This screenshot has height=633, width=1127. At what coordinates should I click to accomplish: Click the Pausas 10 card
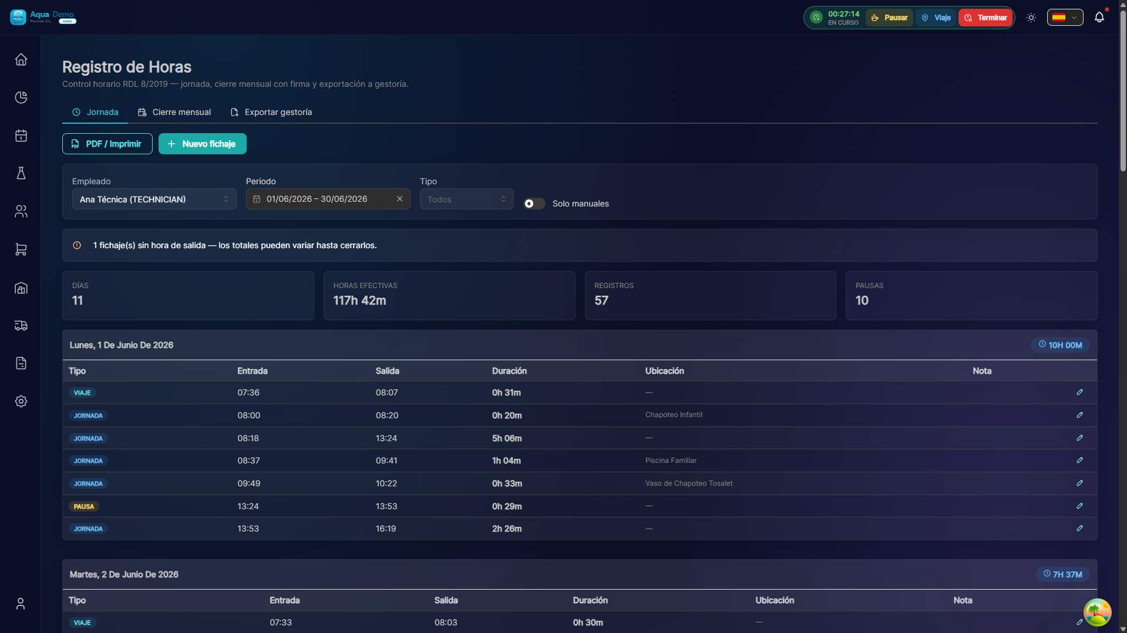click(x=971, y=296)
